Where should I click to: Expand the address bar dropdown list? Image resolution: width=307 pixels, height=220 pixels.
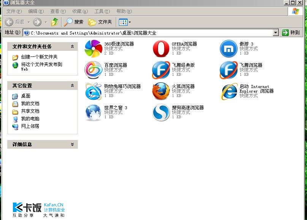(x=276, y=33)
